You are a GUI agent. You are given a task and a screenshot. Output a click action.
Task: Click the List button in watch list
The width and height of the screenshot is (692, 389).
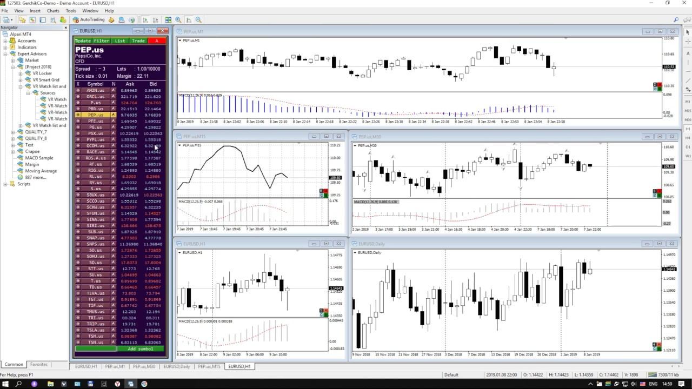[x=120, y=41]
